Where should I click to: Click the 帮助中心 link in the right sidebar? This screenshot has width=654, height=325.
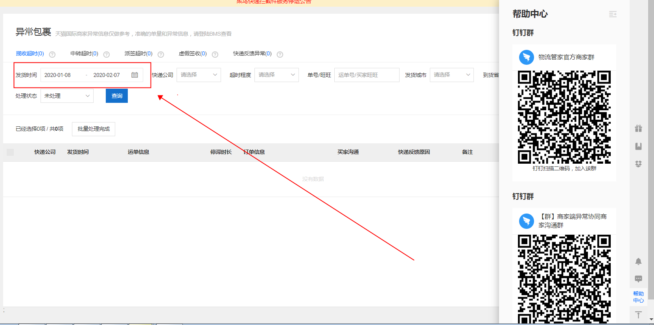[x=638, y=297]
